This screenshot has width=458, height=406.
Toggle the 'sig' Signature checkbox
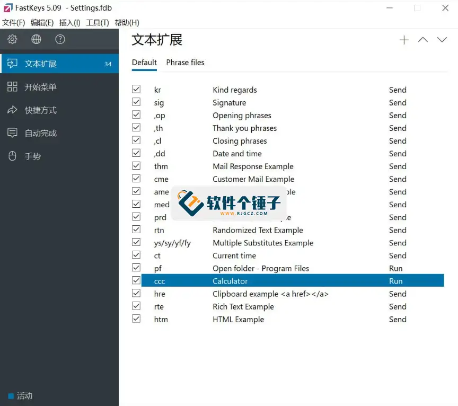click(x=136, y=102)
